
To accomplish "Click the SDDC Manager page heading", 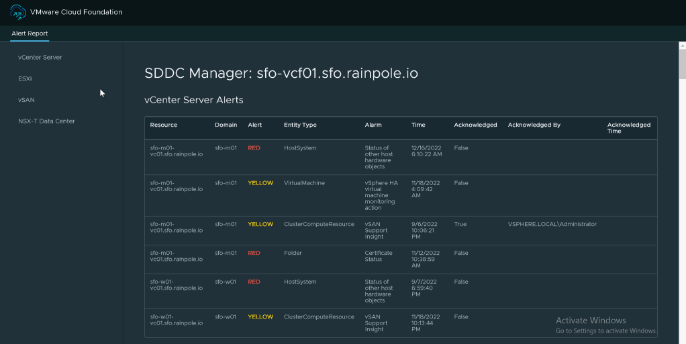I will point(281,73).
